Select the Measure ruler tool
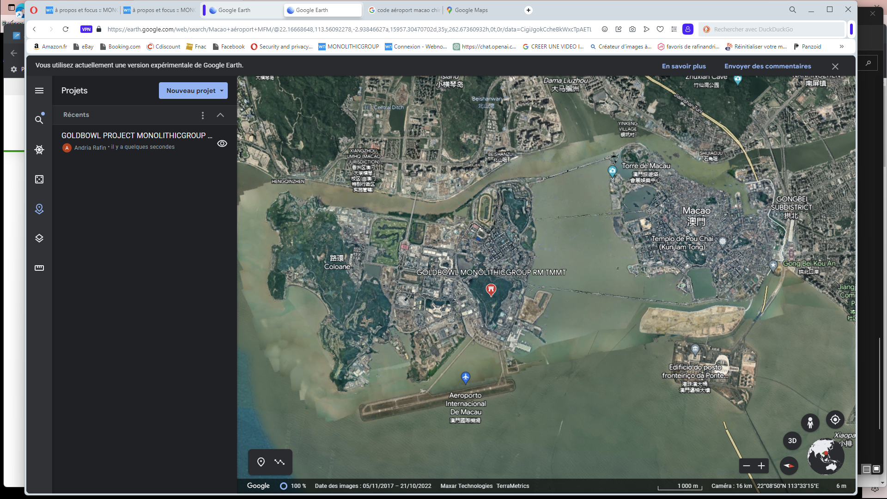 (x=39, y=268)
